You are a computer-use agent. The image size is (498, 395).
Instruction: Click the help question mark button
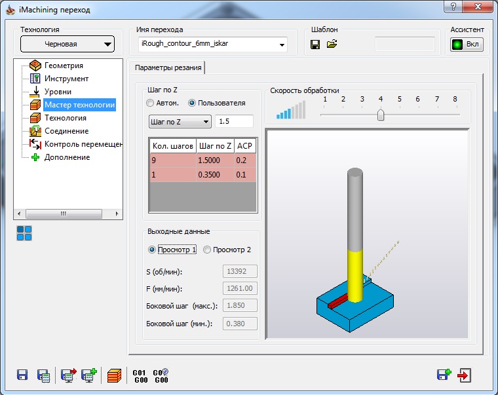coord(453,7)
